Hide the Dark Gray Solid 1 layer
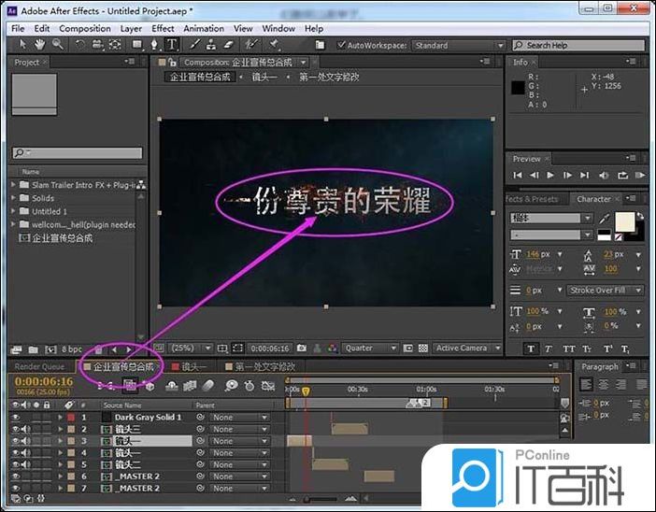 [x=15, y=418]
